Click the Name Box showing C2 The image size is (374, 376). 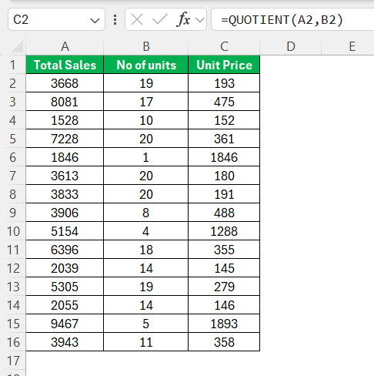(x=56, y=19)
